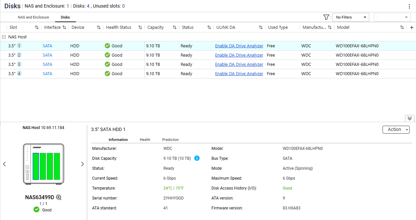Image resolution: width=416 pixels, height=220 pixels.
Task: Click the magnifier icon beside NAS63499D
Action: (x=59, y=198)
